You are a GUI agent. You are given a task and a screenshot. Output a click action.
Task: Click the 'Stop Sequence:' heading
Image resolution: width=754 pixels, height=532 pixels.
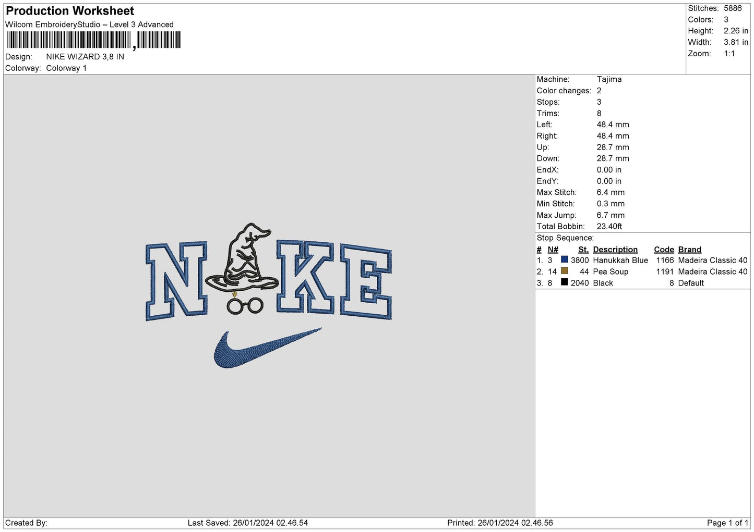pos(565,238)
